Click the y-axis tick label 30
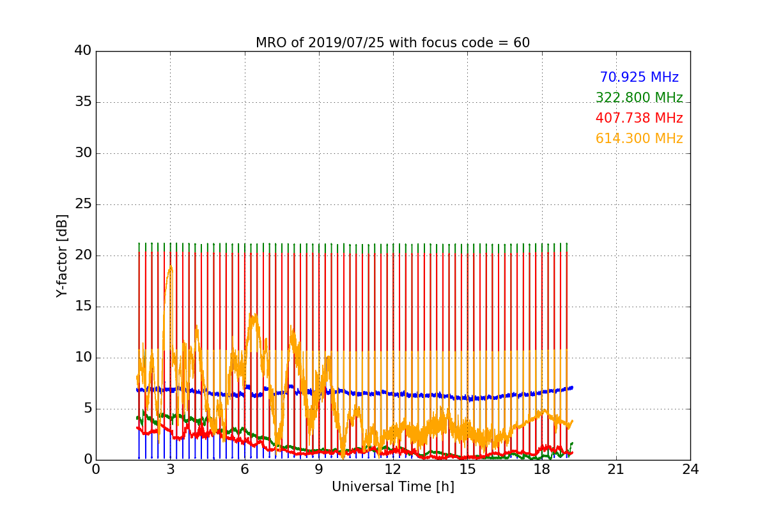The image size is (767, 511). click(x=83, y=153)
